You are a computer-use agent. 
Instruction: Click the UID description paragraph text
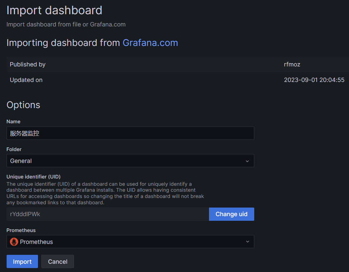pyautogui.click(x=105, y=193)
